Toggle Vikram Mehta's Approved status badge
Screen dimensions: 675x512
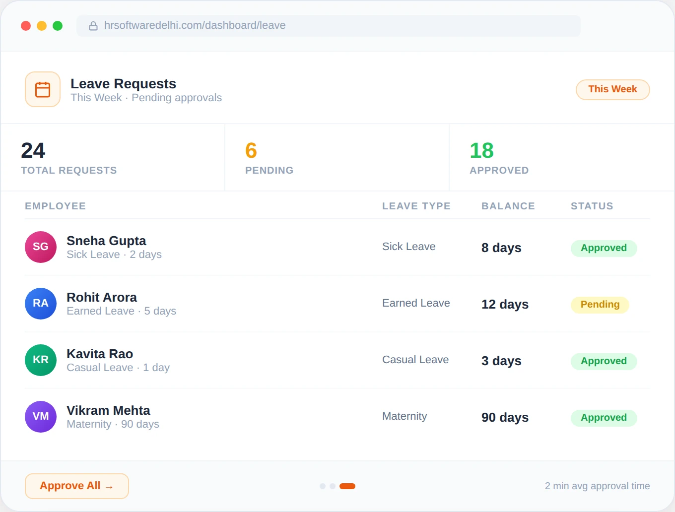604,418
